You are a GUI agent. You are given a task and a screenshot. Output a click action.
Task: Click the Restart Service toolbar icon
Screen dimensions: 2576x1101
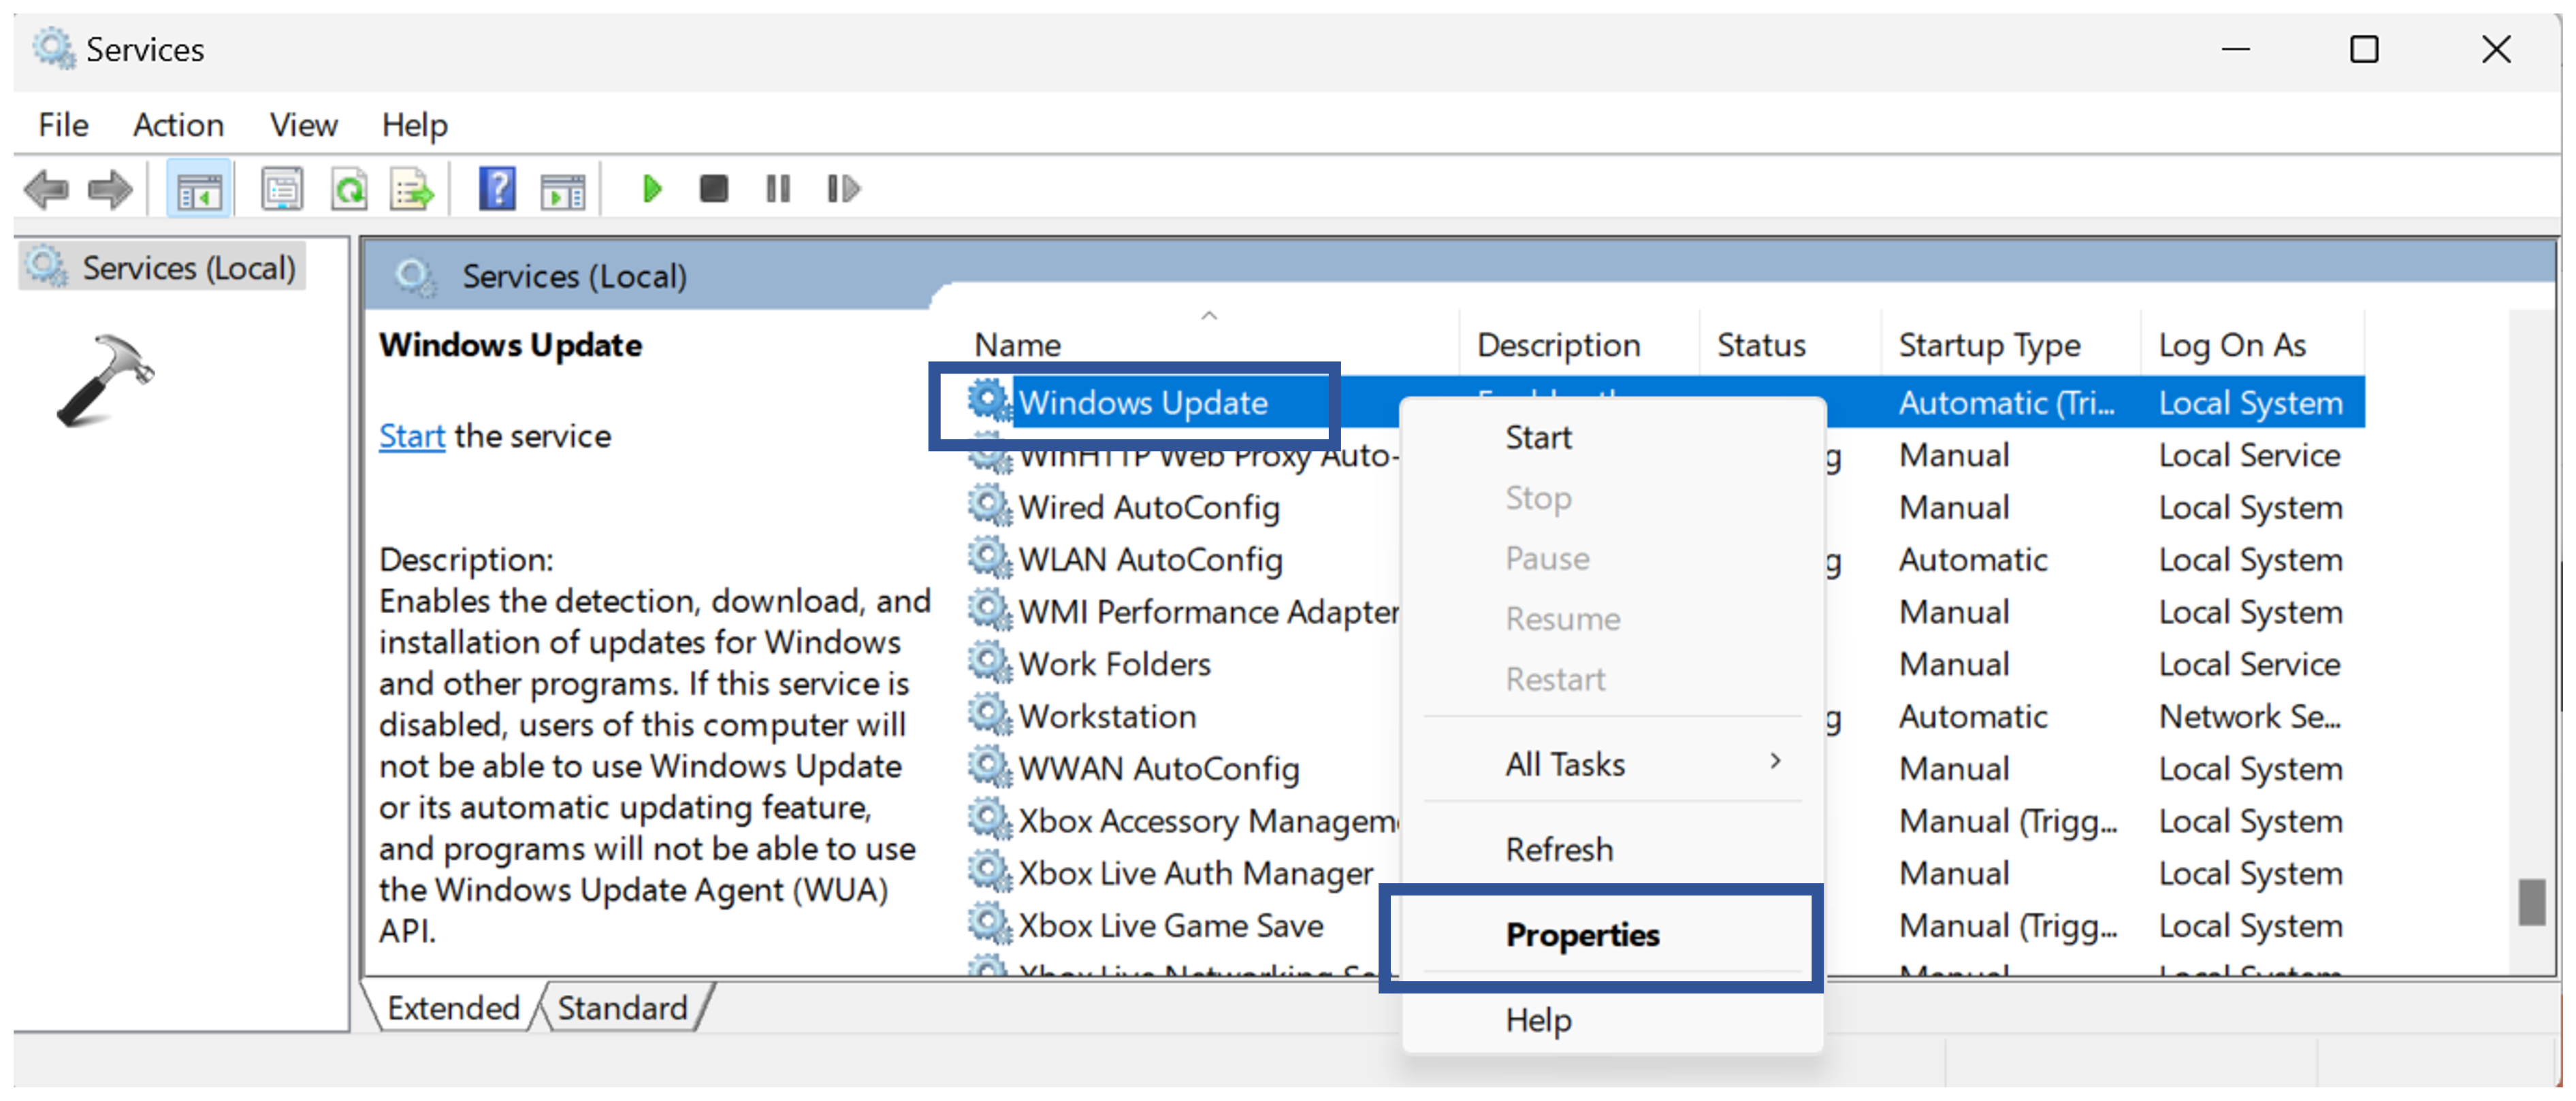[x=843, y=189]
